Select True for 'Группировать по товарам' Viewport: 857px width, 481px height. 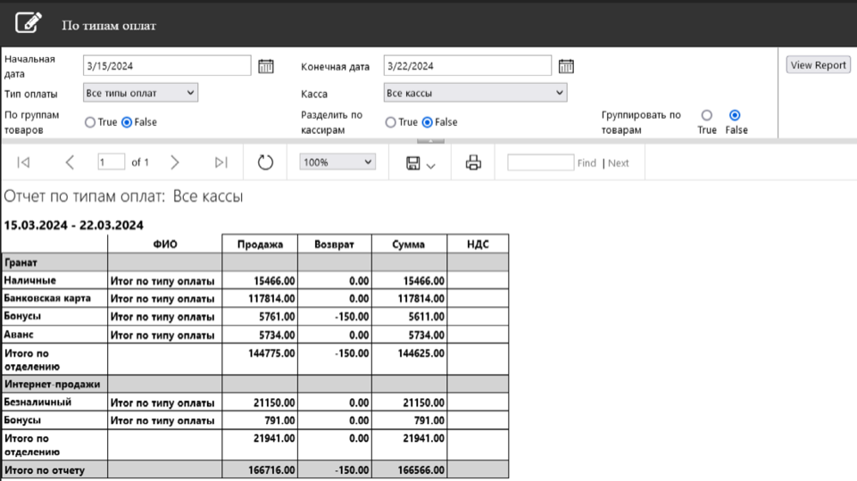707,115
